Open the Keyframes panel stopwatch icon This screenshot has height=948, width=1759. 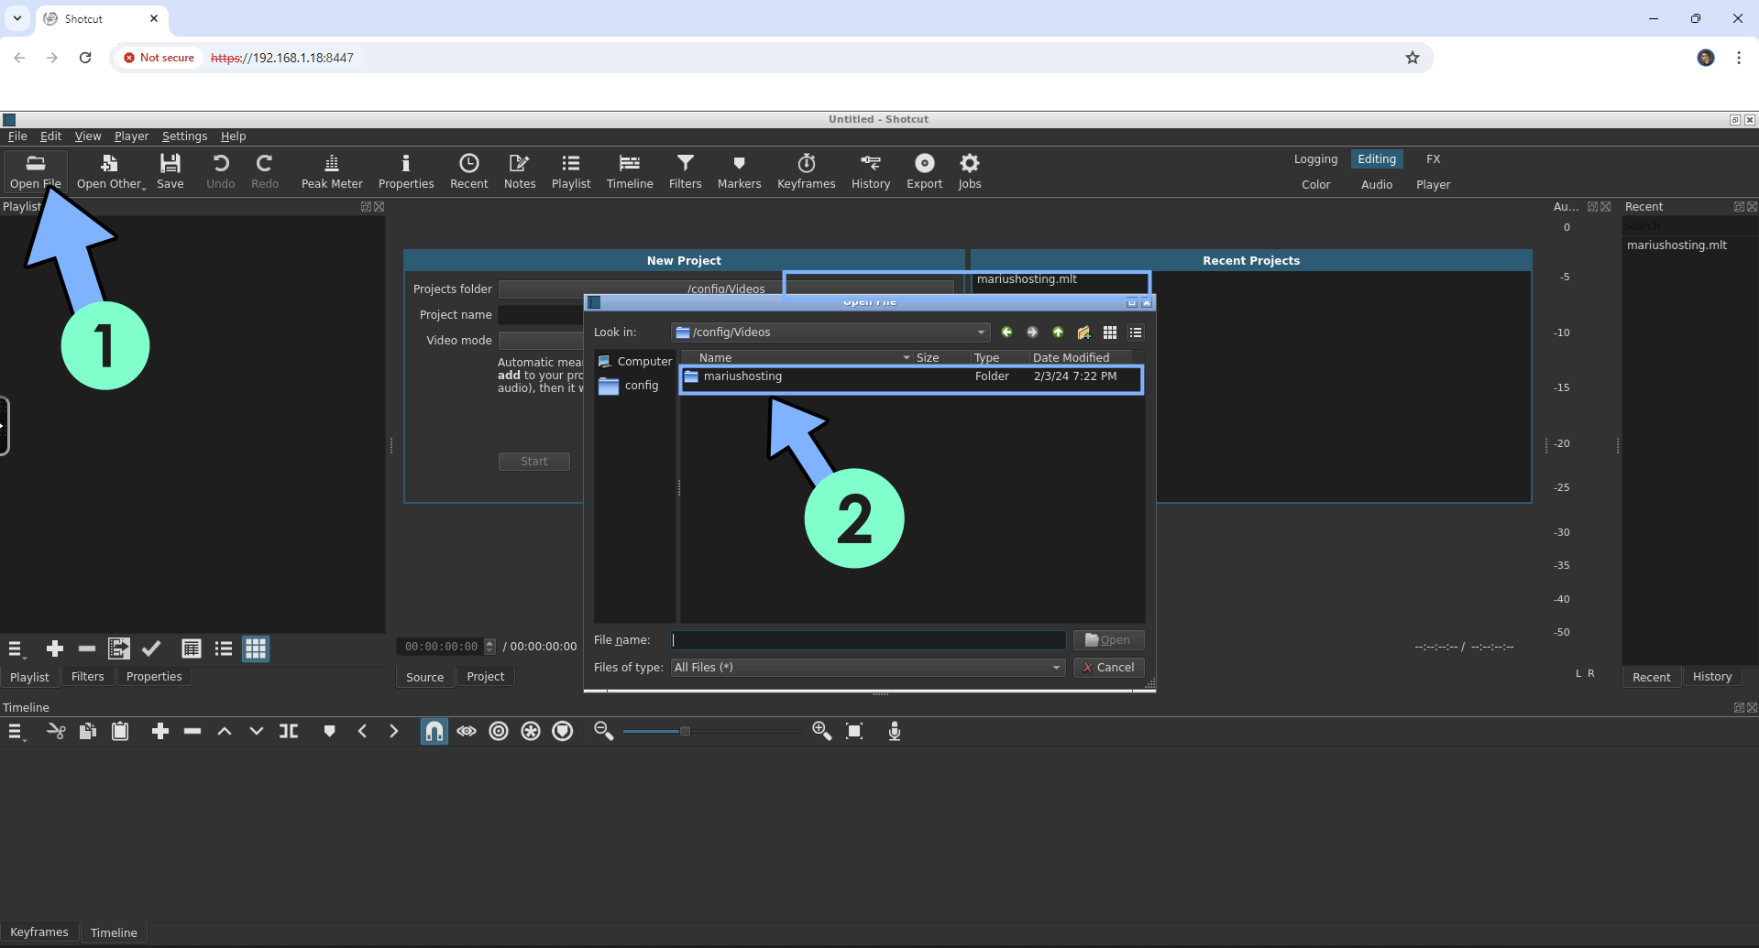tap(807, 171)
